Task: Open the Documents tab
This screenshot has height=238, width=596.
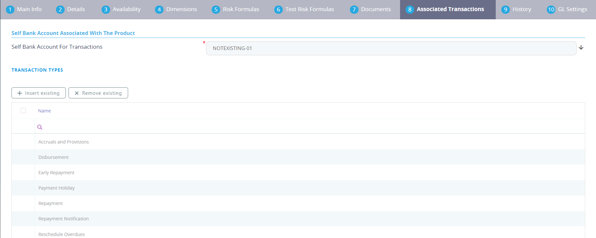Action: tap(371, 9)
